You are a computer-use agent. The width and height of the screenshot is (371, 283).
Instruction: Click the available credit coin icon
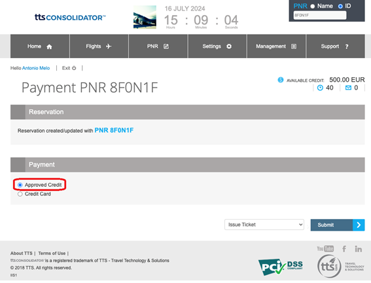[281, 80]
